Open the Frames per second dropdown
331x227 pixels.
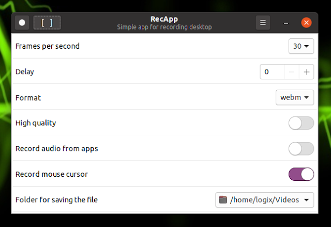point(301,47)
